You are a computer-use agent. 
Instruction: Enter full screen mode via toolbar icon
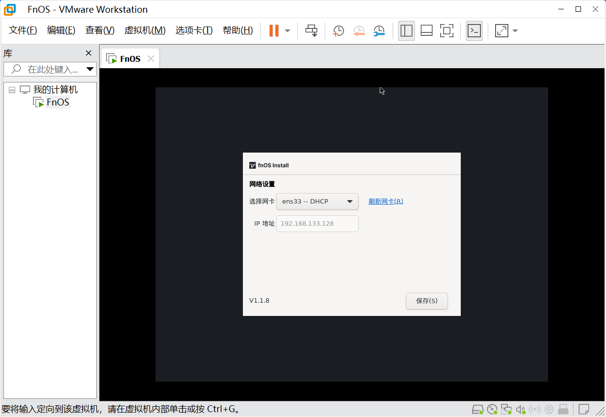pos(447,31)
